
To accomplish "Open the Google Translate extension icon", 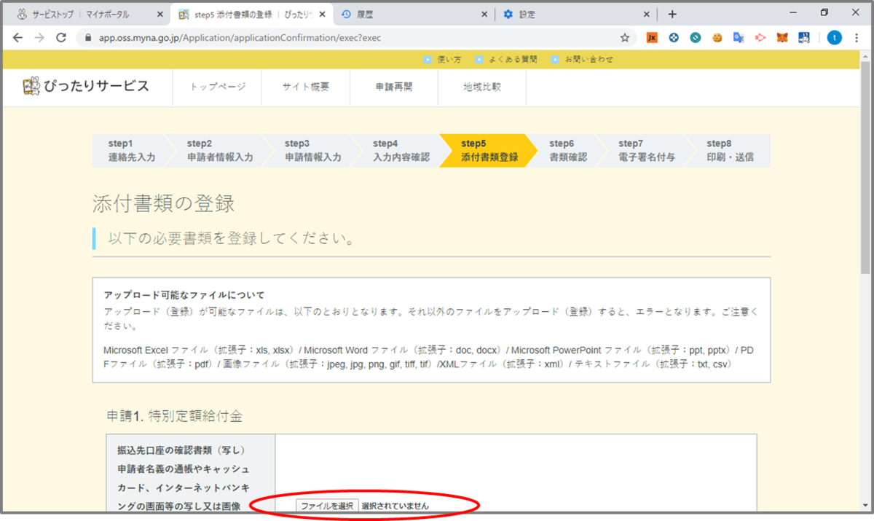I will (x=737, y=37).
